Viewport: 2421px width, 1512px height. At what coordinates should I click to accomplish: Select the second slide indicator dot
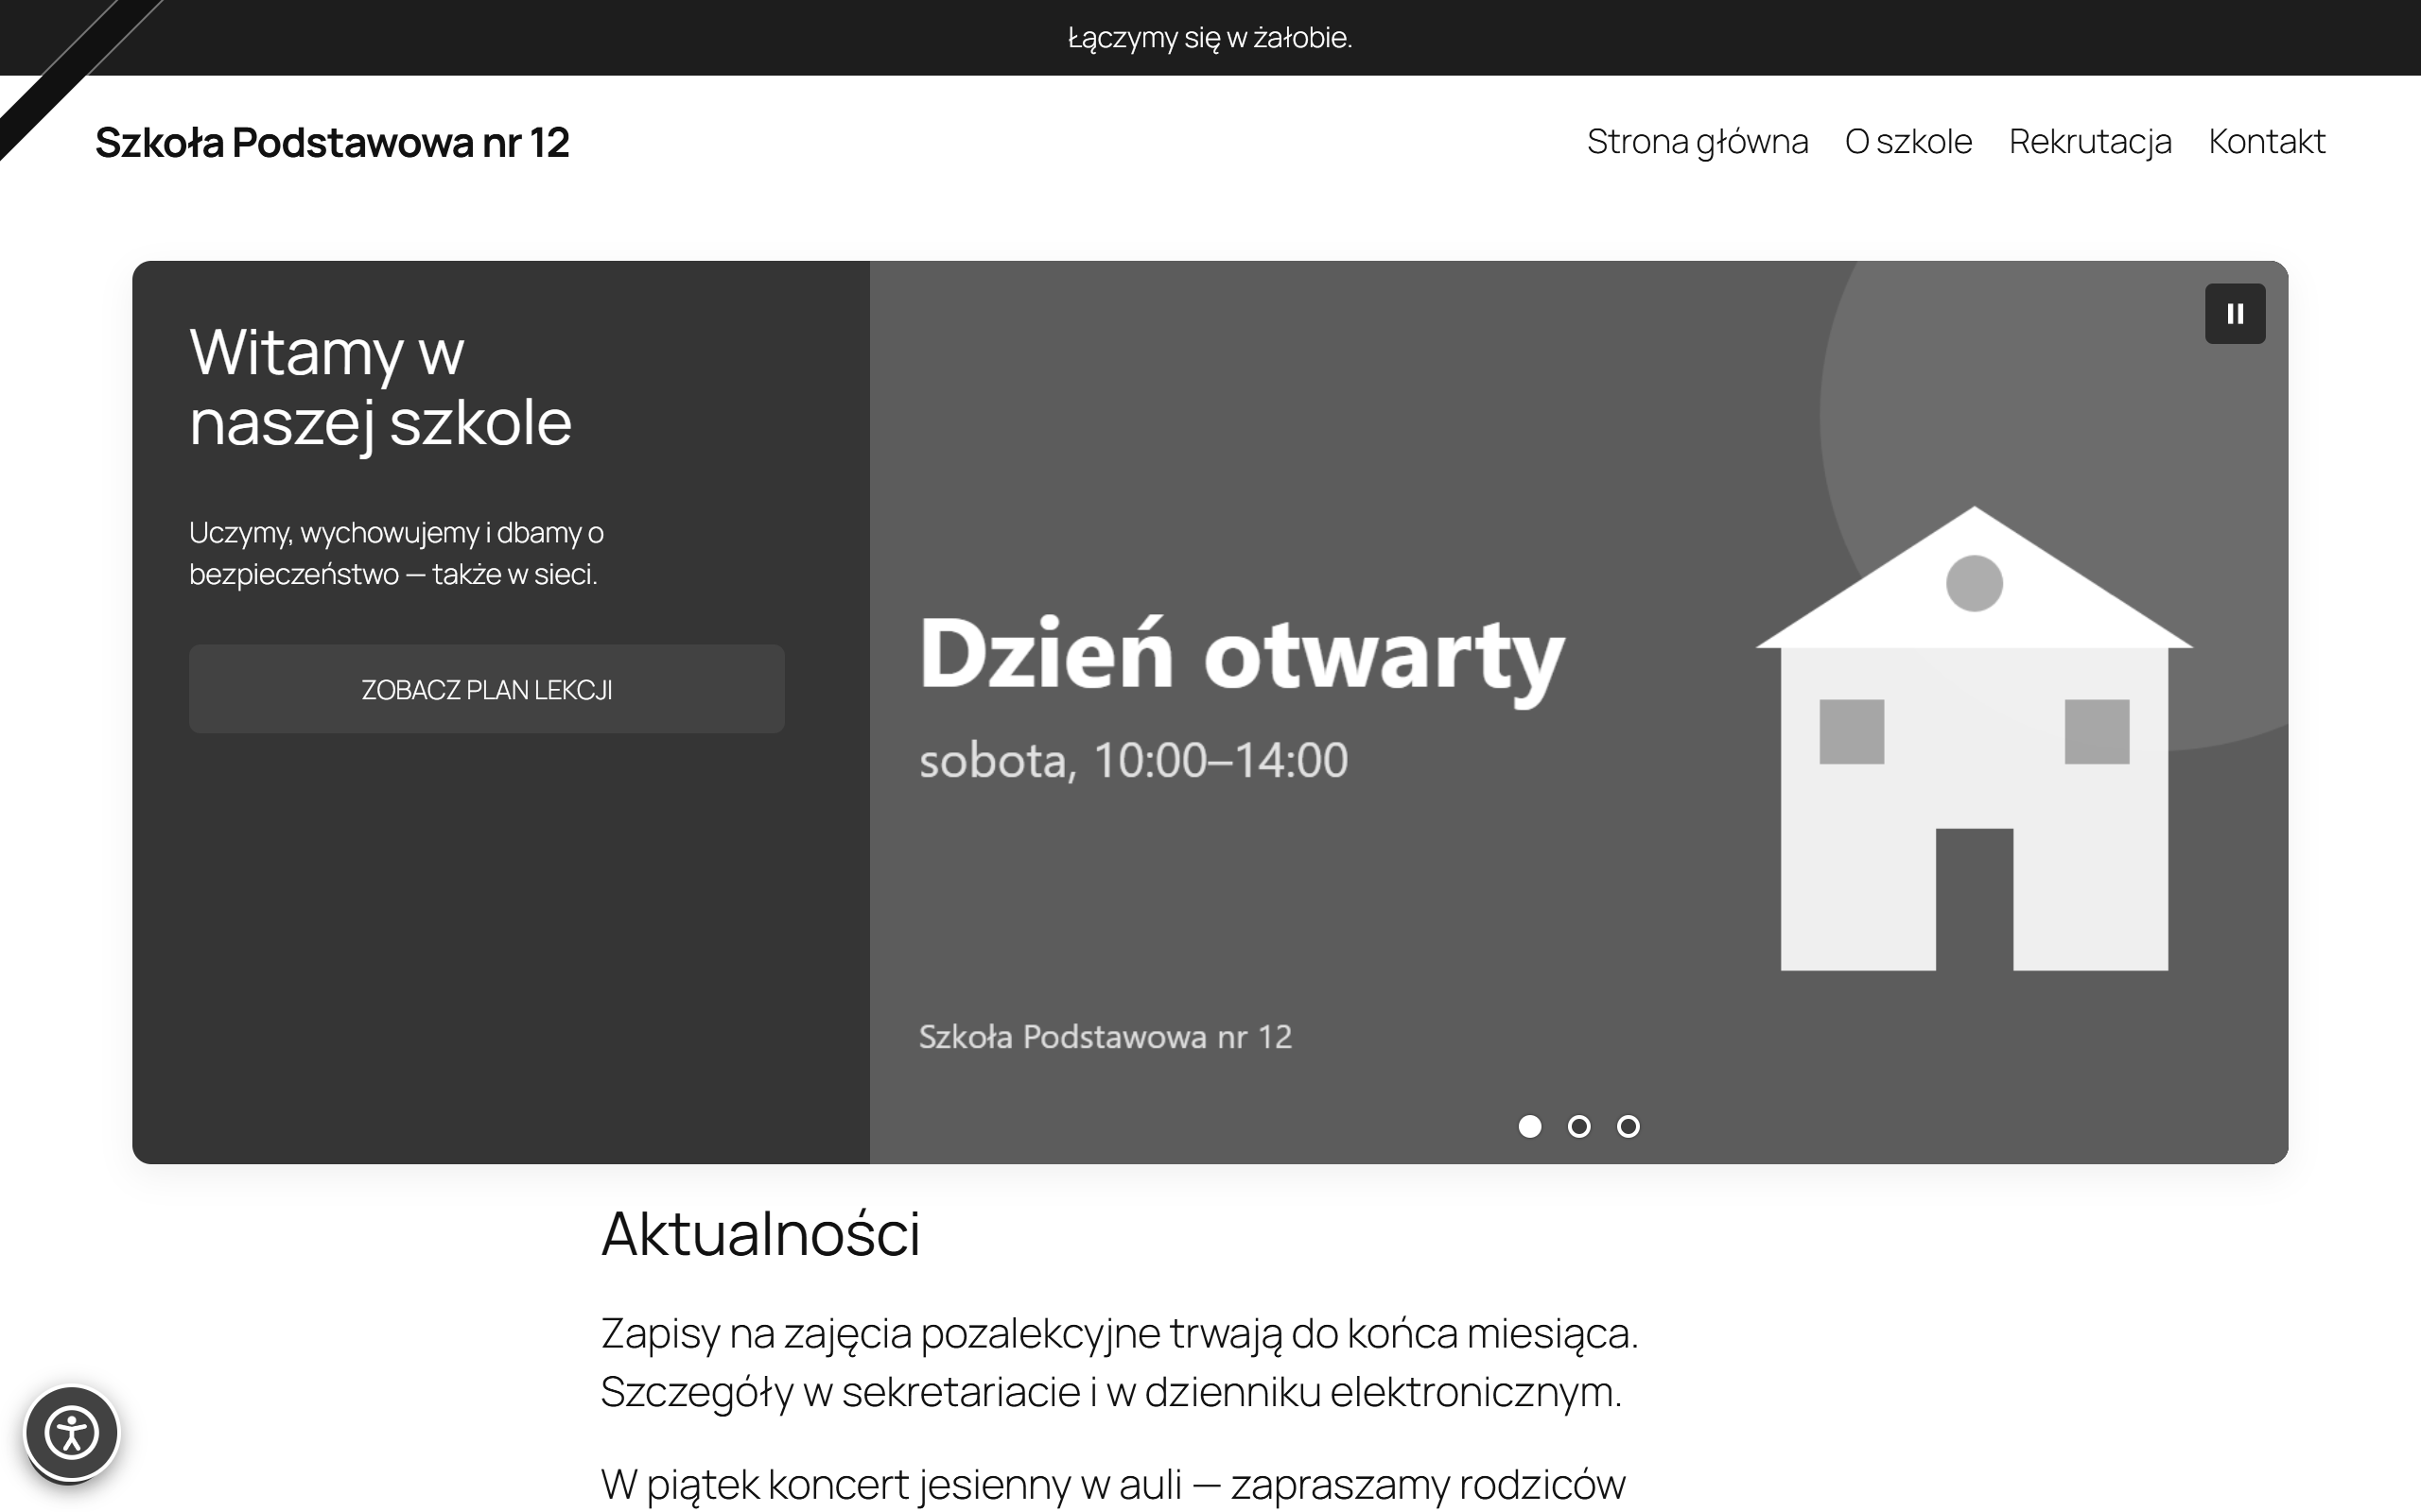pyautogui.click(x=1578, y=1127)
